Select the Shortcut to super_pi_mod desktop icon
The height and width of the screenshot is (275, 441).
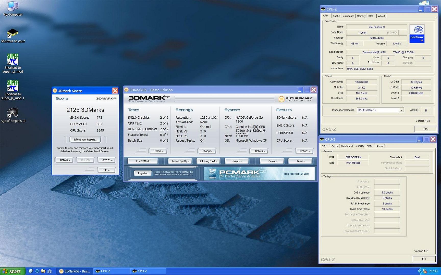pos(13,63)
